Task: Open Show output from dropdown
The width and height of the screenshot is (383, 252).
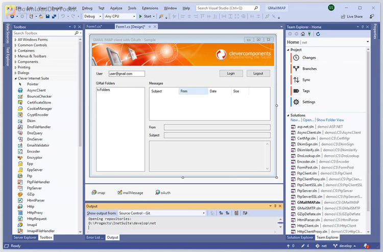Action: [x=162, y=213]
